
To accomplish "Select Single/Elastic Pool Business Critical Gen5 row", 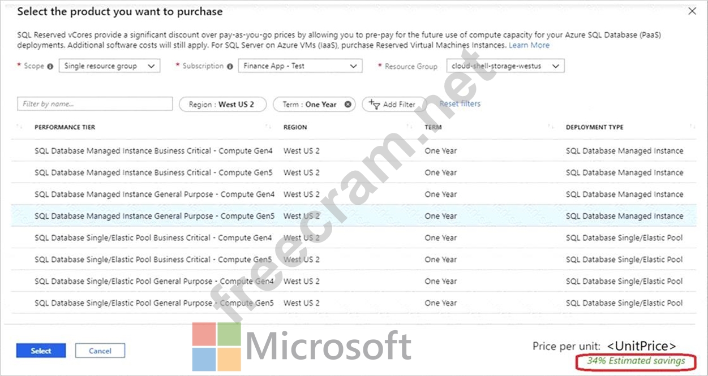I will [x=153, y=260].
